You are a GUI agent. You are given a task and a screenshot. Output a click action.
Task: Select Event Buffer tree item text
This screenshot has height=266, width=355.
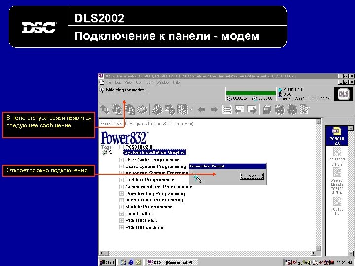tap(139, 214)
